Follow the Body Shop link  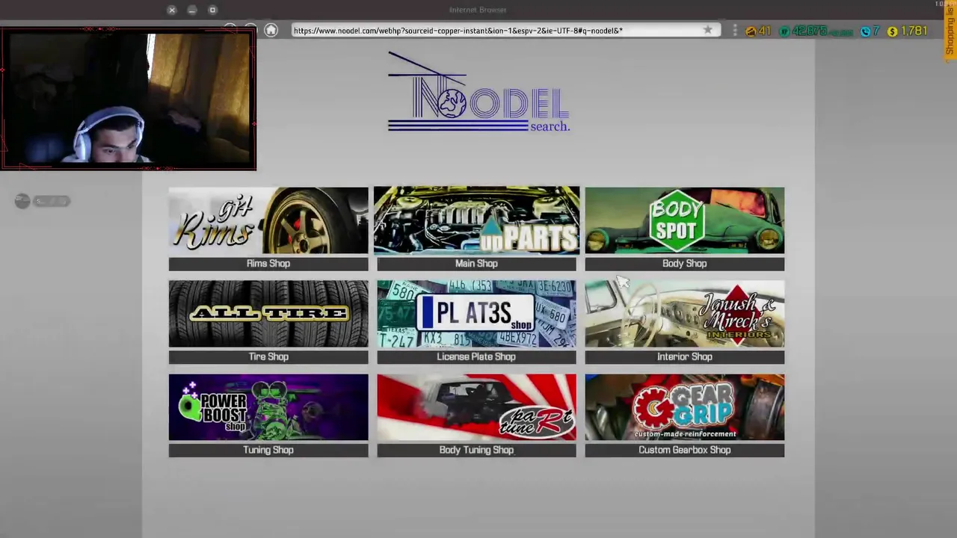(x=685, y=264)
